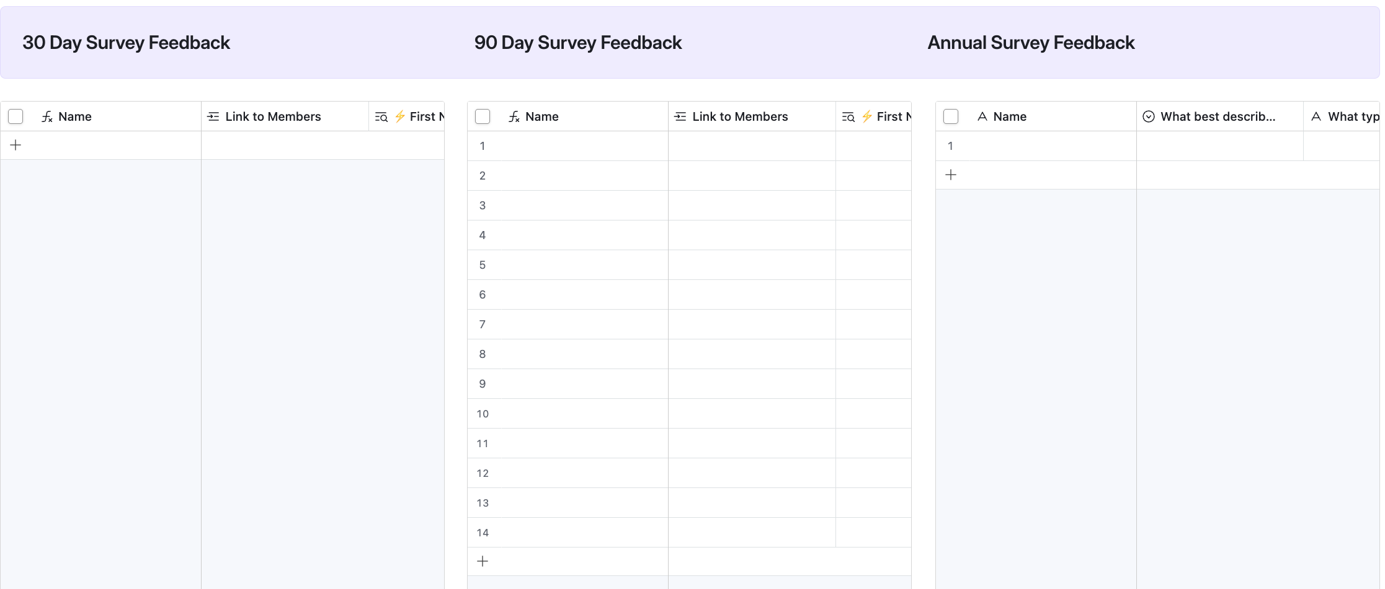Screen dimensions: 1385x589
Task: Select row 12 in the 90 Day Survey table
Action: [483, 473]
